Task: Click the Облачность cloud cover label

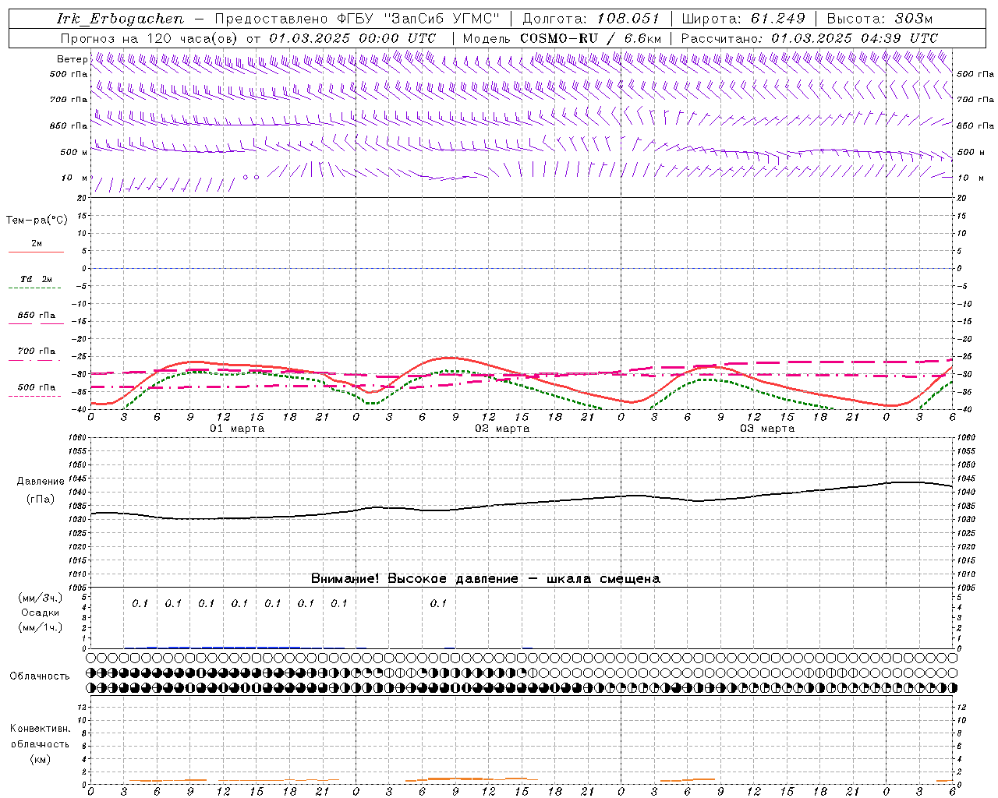Action: pos(40,676)
